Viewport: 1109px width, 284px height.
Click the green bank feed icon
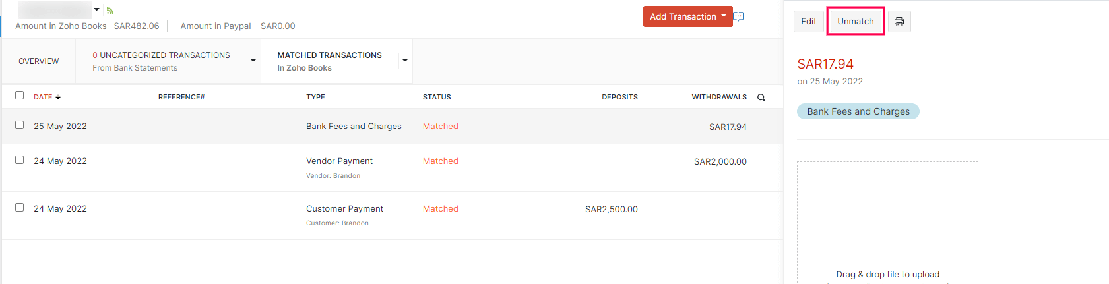tap(110, 11)
